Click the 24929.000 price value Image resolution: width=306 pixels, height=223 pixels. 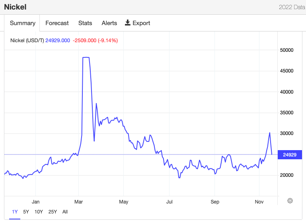pyautogui.click(x=58, y=41)
